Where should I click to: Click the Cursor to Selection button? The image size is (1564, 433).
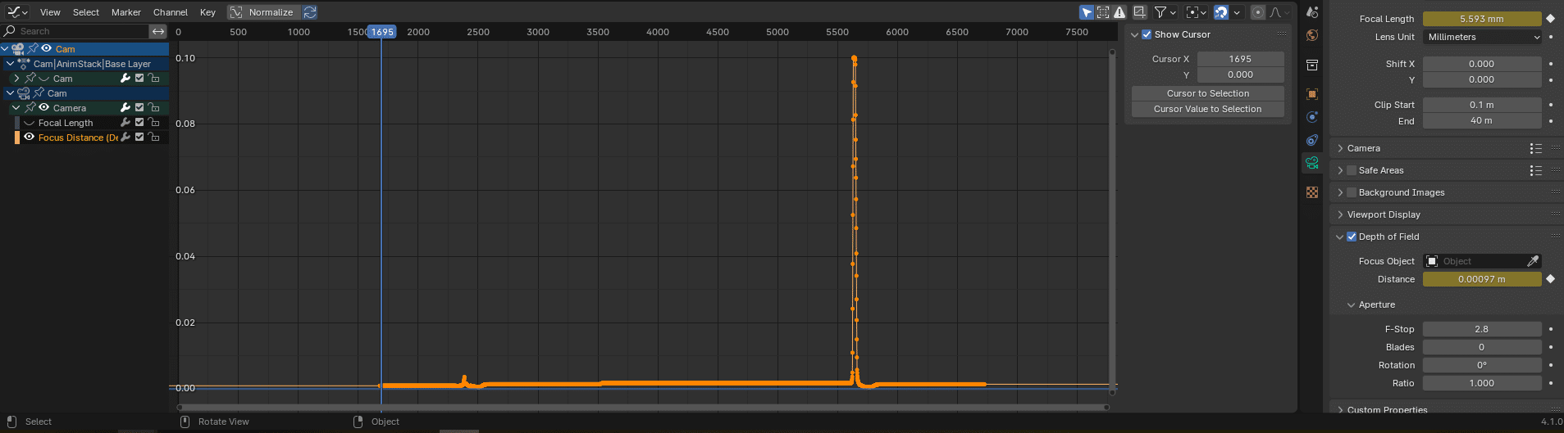[x=1207, y=93]
